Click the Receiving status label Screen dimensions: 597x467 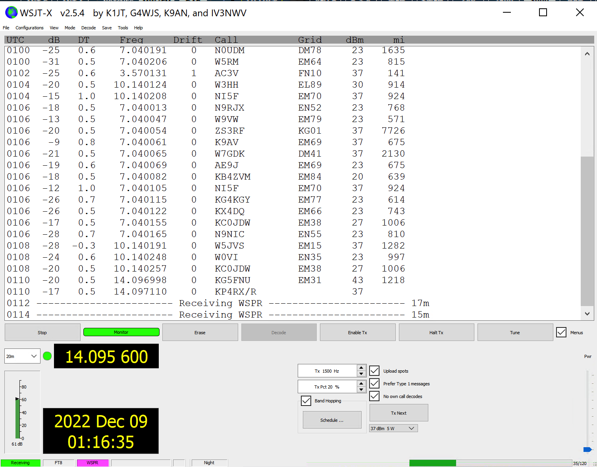[20, 463]
